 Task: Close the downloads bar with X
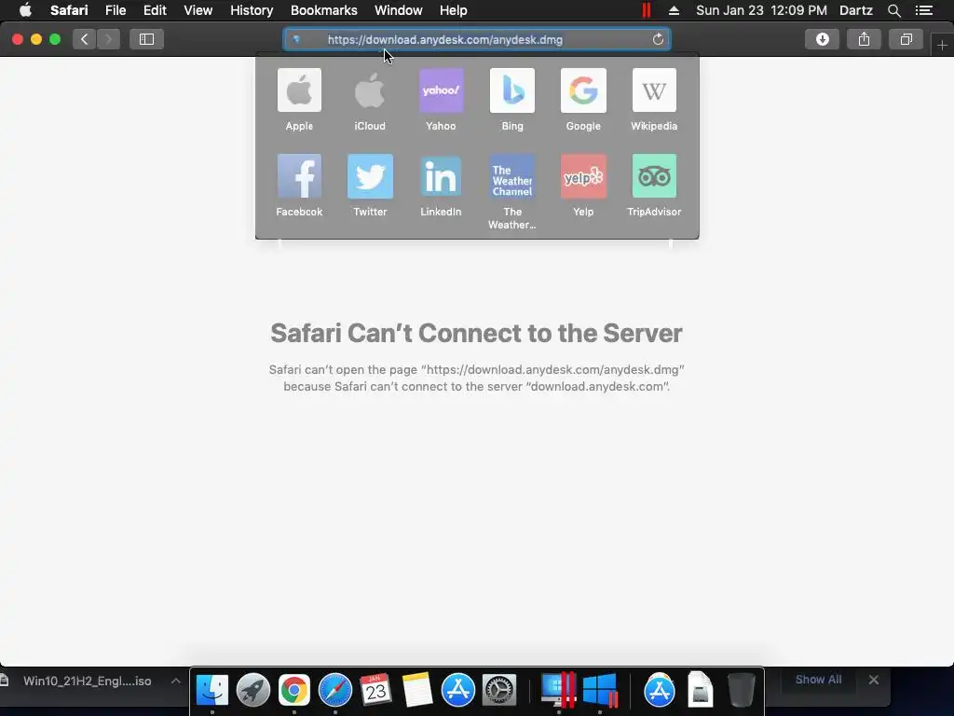point(874,680)
